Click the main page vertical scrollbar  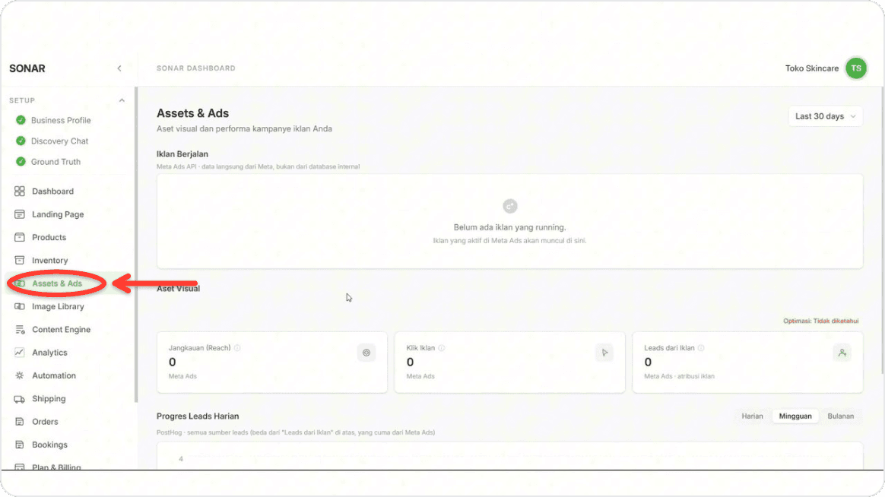pyautogui.click(x=883, y=230)
